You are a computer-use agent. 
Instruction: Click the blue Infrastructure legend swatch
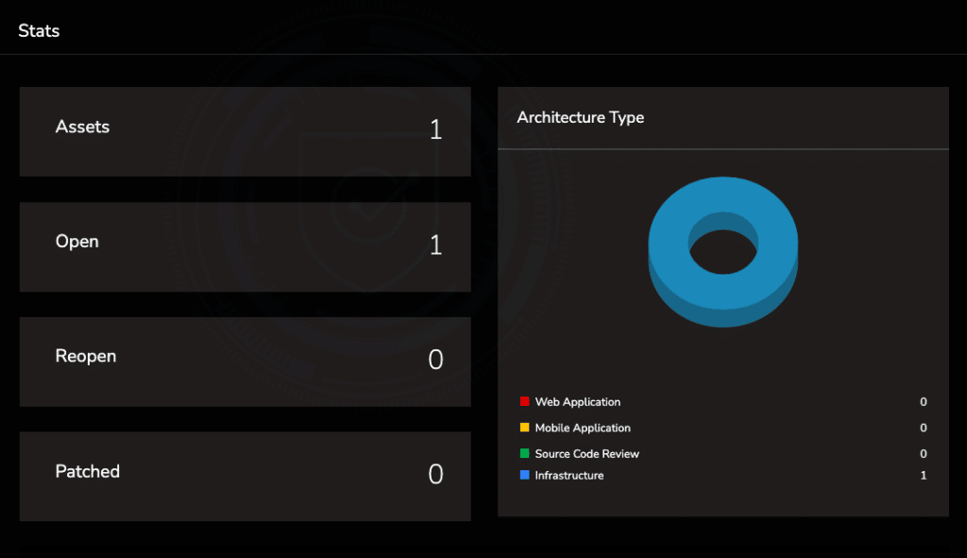[x=525, y=475]
